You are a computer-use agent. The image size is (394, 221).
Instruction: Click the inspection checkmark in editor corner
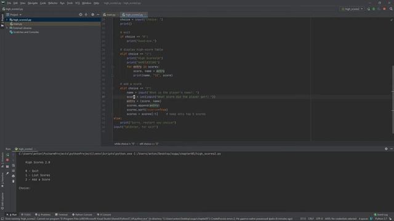[x=392, y=20]
